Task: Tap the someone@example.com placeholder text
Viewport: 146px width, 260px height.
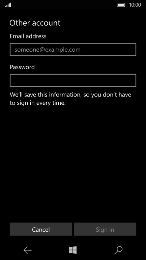Action: 48,50
